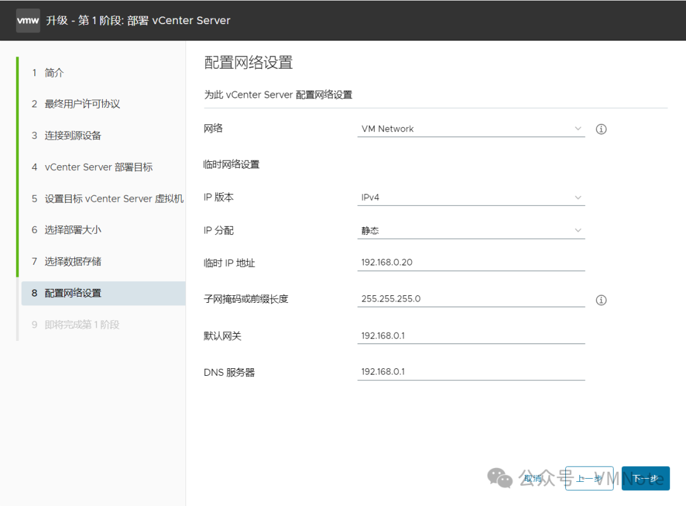Focus the default gateway field 默认网关
This screenshot has height=506, width=686.
(471, 335)
